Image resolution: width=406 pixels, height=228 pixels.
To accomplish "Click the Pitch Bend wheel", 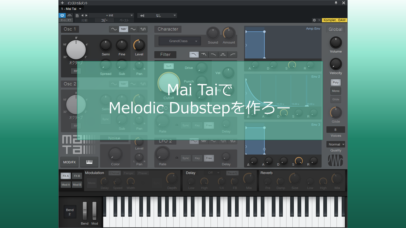I will [85, 211].
